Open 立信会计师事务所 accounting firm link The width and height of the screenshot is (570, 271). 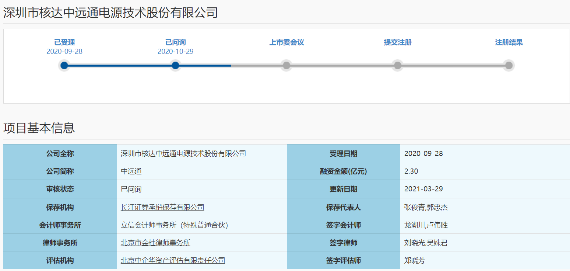click(176, 225)
